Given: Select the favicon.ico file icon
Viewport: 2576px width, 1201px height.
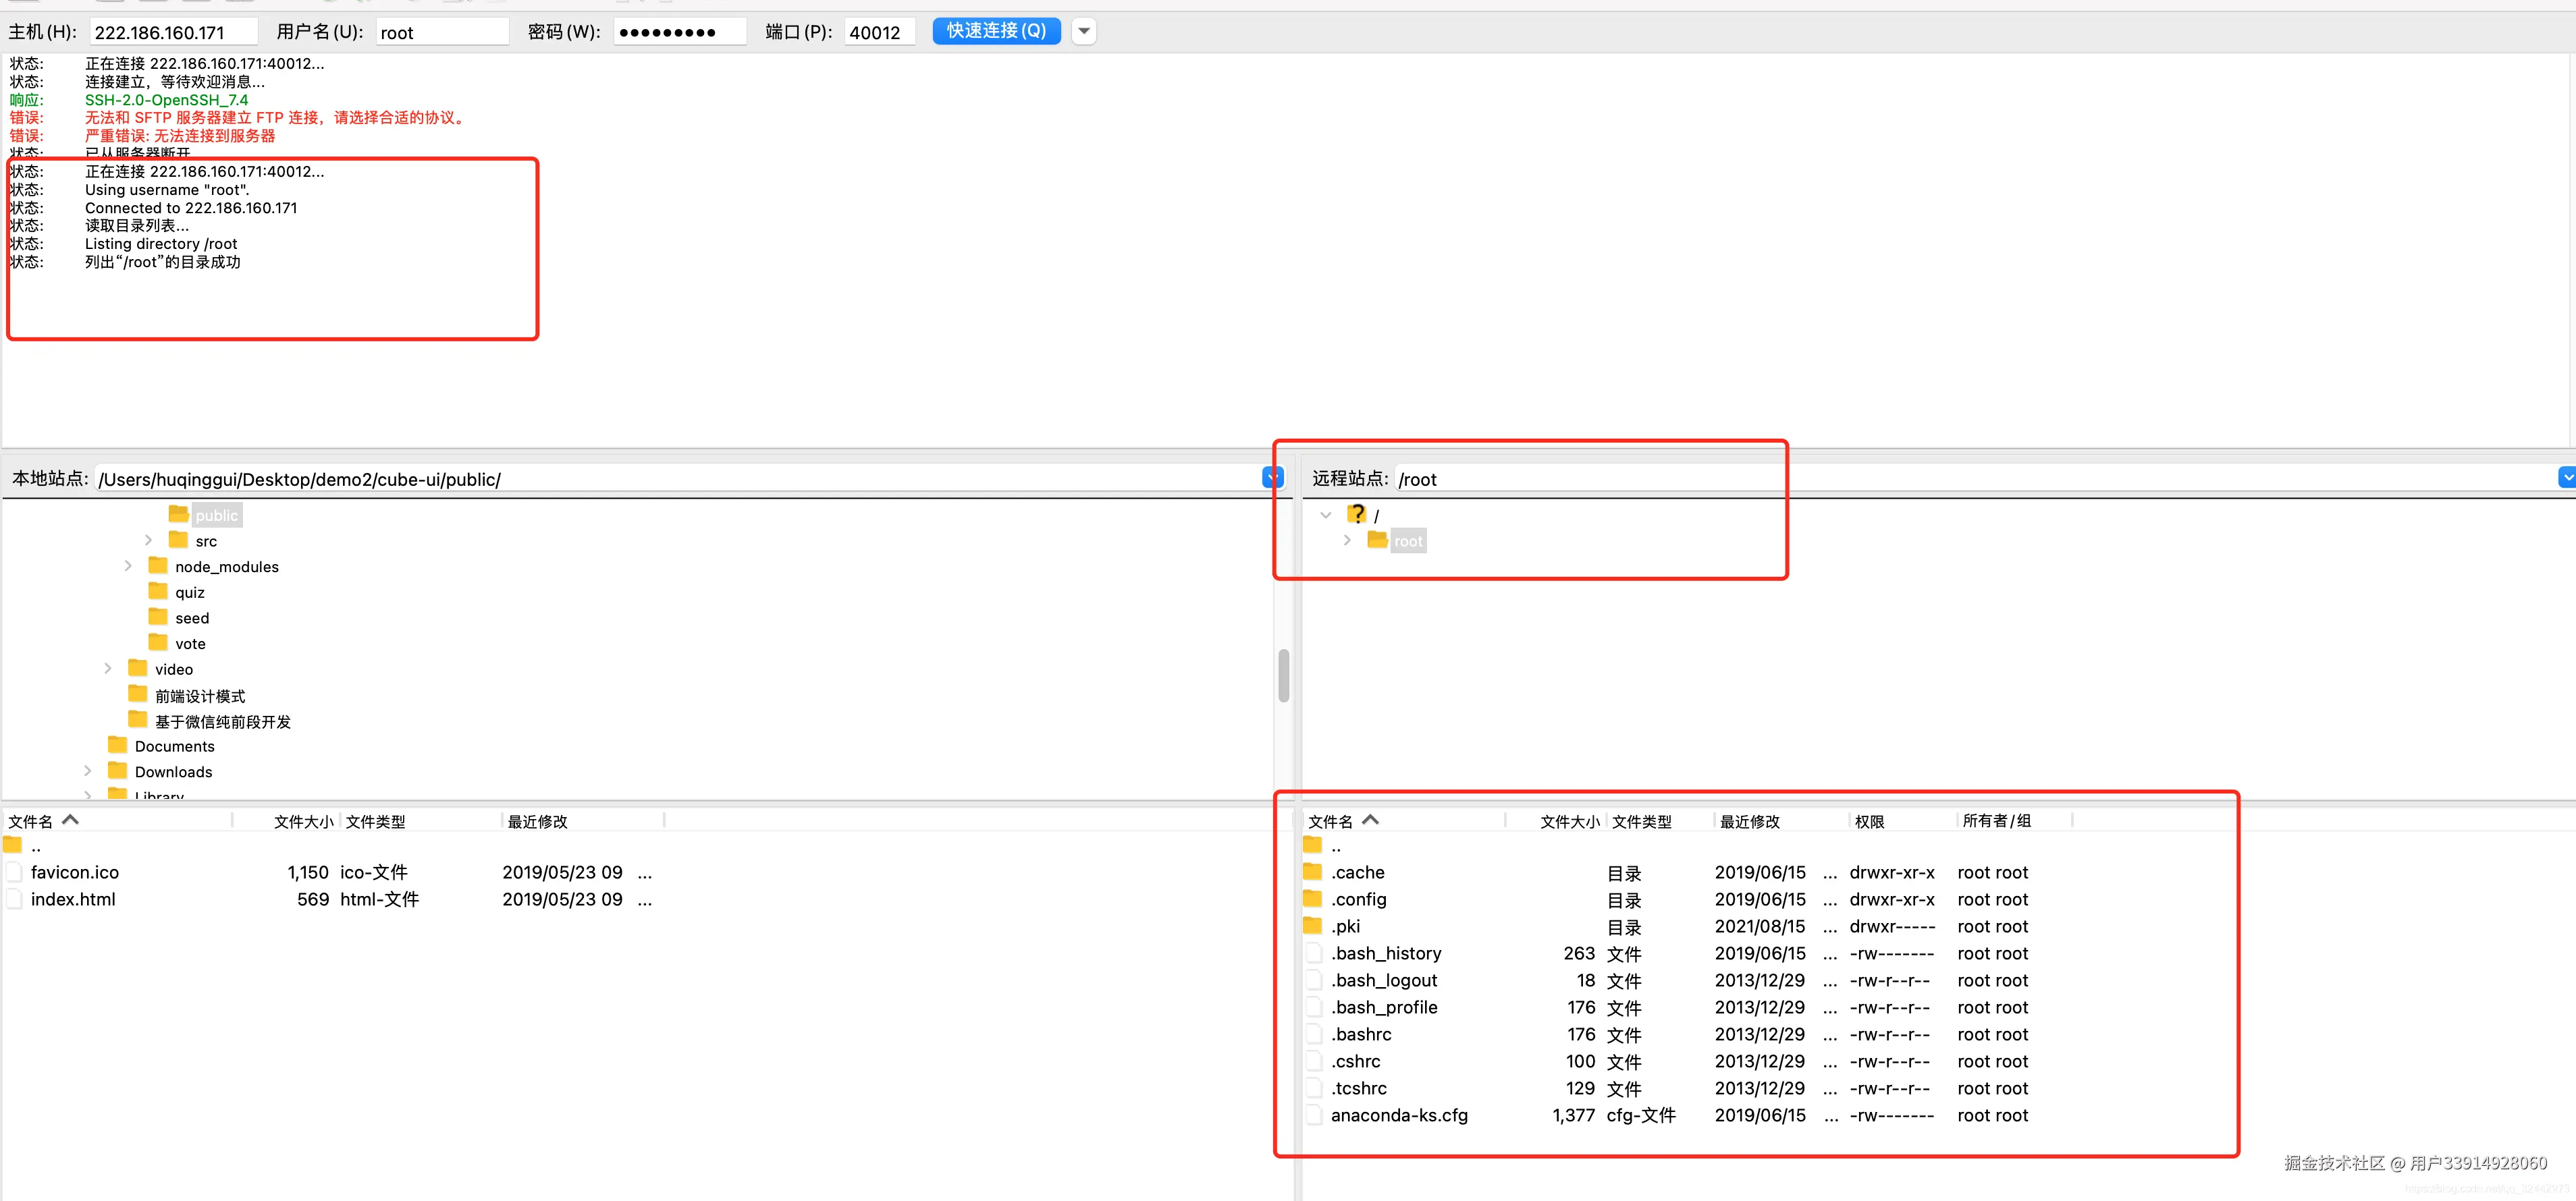Looking at the screenshot, I should pos(14,872).
